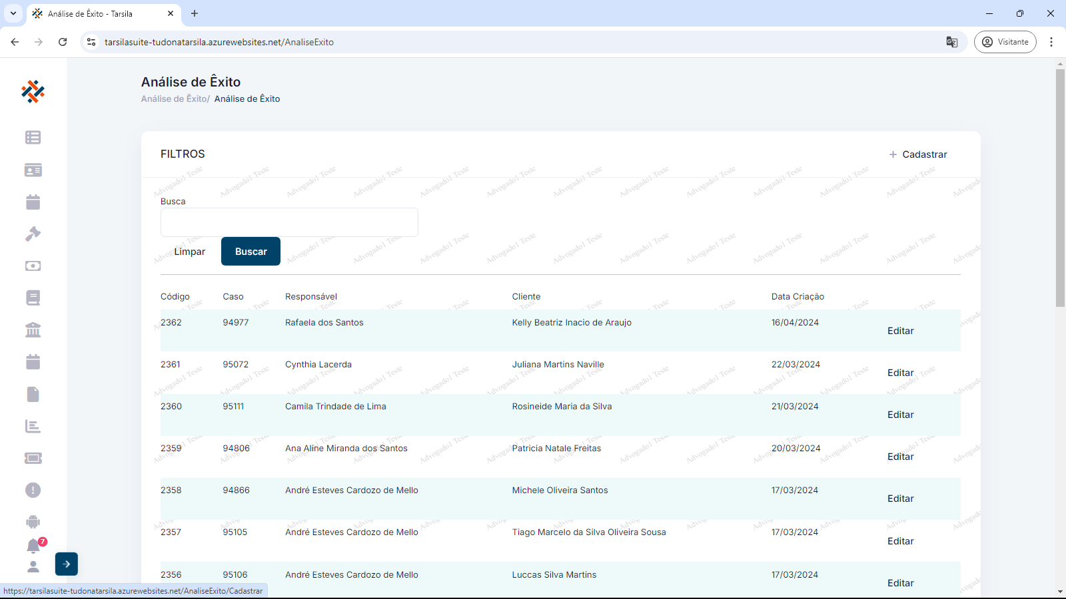The image size is (1066, 599).
Task: Click the book icon in sidebar
Action: [33, 298]
